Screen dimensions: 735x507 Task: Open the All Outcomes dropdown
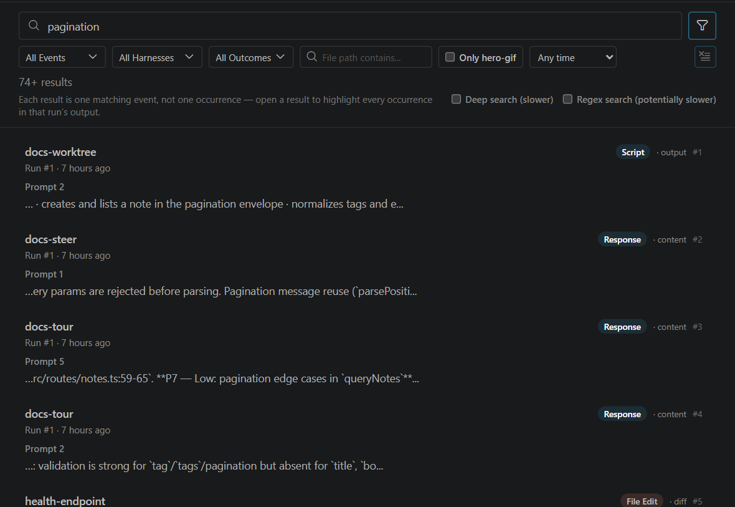[x=251, y=57]
